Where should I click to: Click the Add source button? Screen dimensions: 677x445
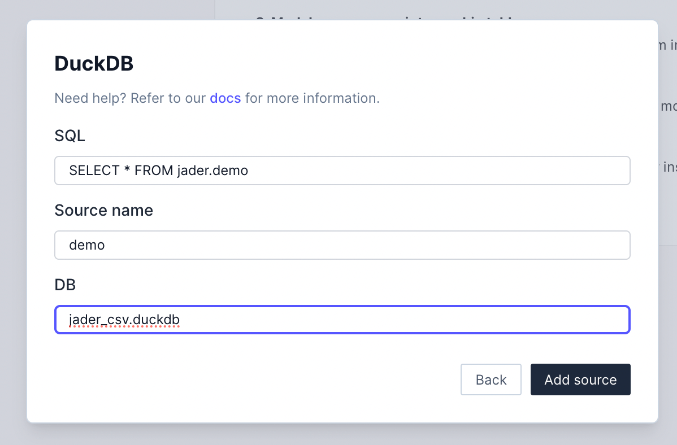(x=580, y=379)
